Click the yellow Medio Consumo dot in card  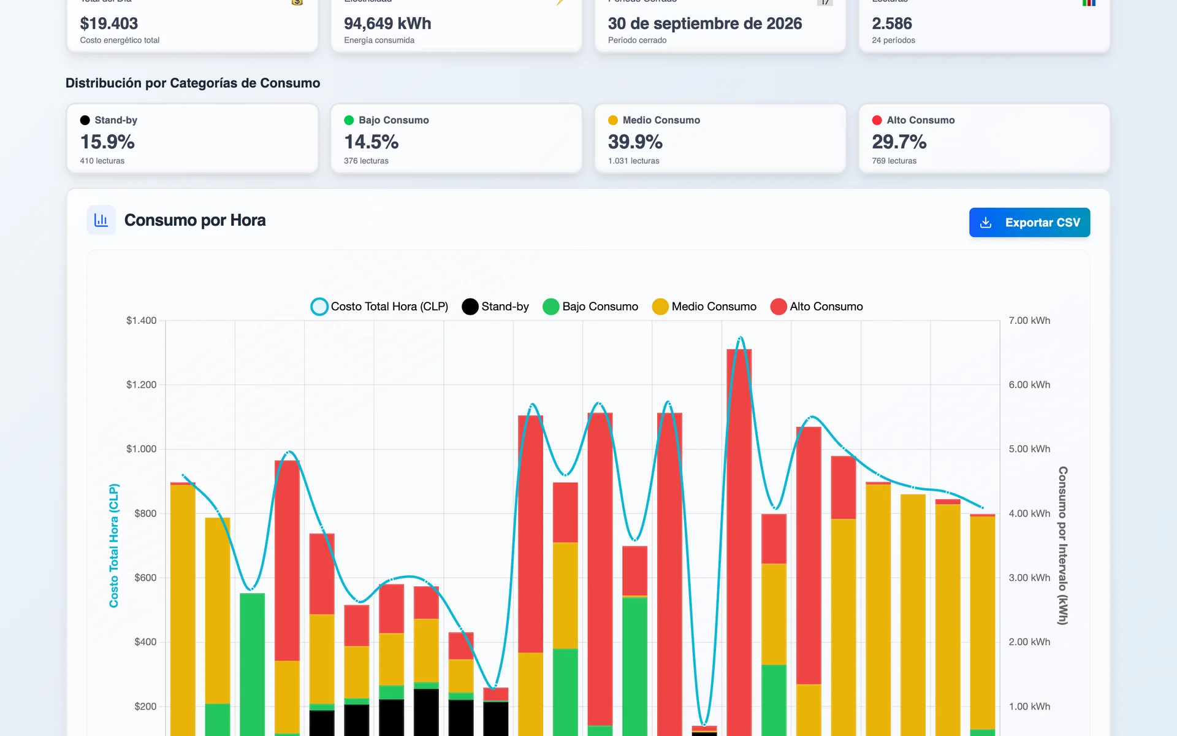point(613,120)
